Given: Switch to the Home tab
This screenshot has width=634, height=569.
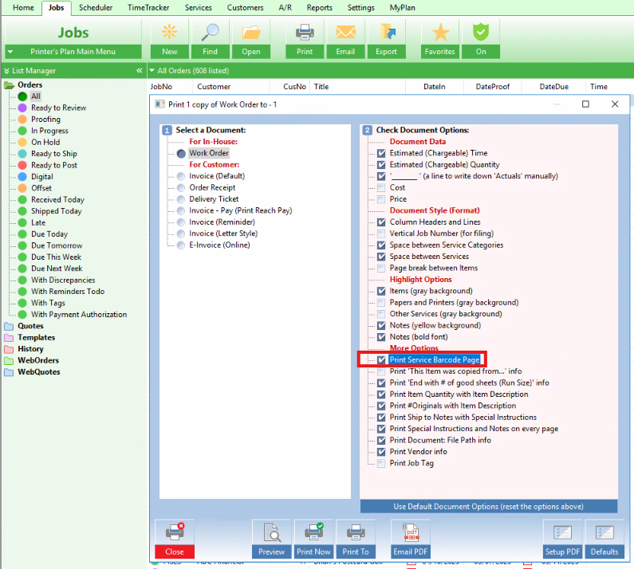Looking at the screenshot, I should [x=23, y=8].
